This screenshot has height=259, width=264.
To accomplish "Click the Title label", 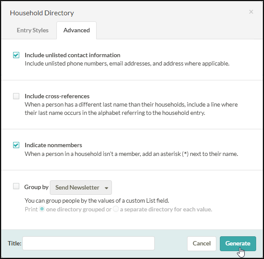I will click(x=14, y=243).
